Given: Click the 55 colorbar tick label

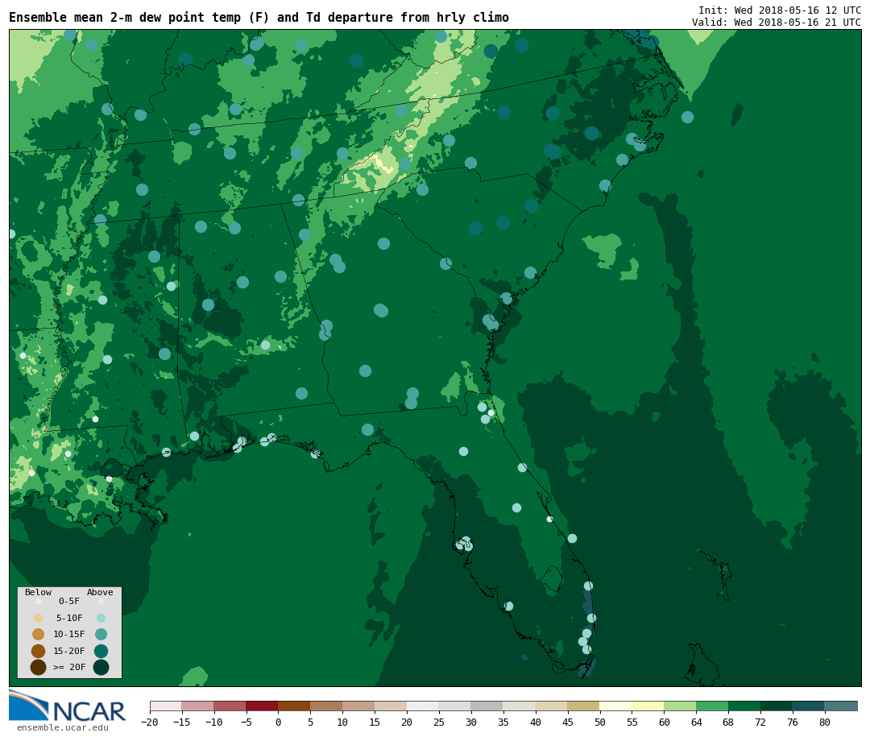Looking at the screenshot, I should pos(632,722).
